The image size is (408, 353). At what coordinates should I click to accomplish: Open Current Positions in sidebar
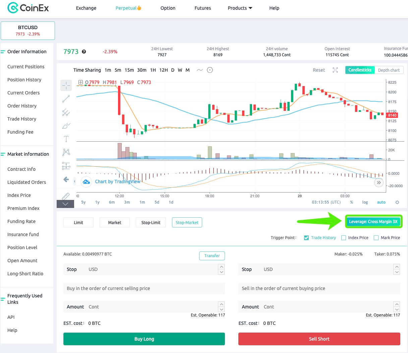pos(26,67)
